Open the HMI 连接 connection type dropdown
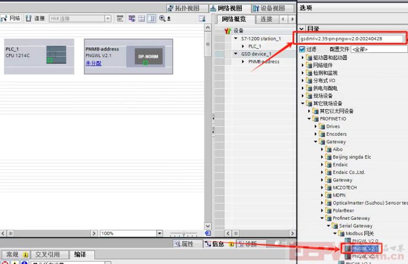Screen dimensions: 408x264 pyautogui.click(x=108, y=18)
